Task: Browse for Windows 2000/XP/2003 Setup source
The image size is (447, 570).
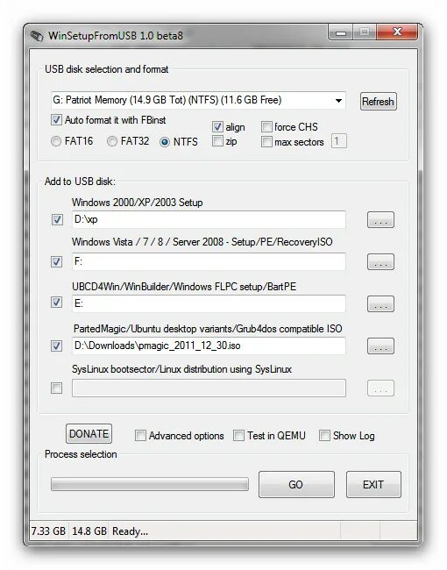Action: (x=380, y=219)
